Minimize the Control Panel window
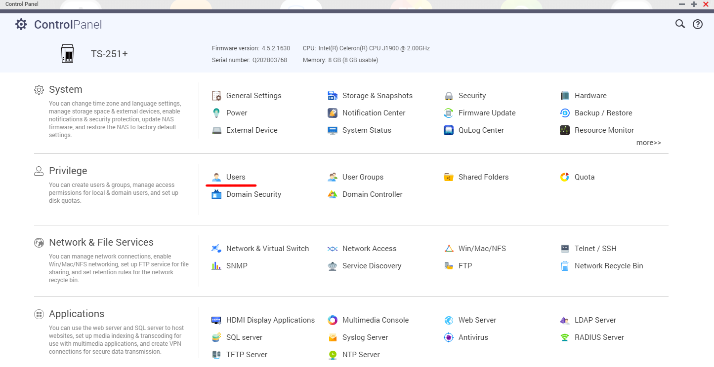 [x=682, y=4]
